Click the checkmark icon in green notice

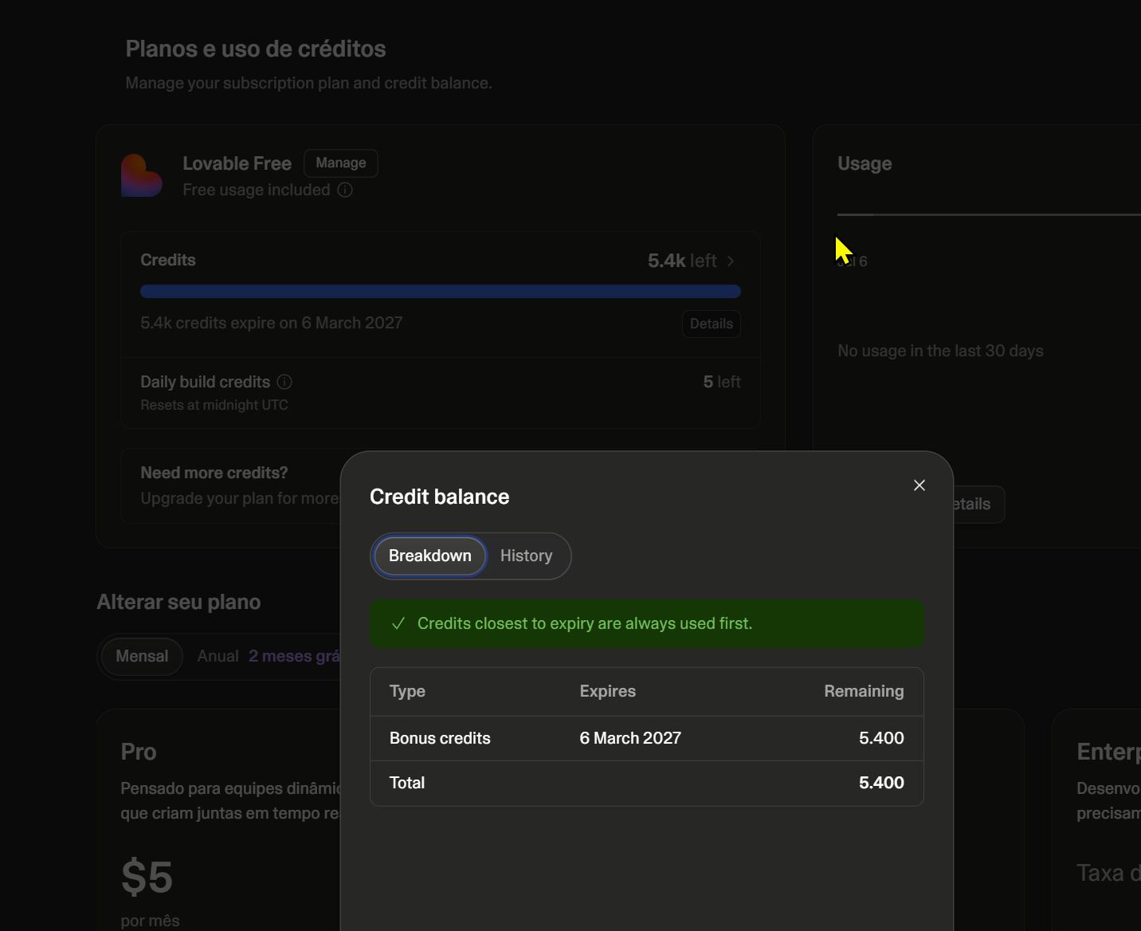click(398, 623)
